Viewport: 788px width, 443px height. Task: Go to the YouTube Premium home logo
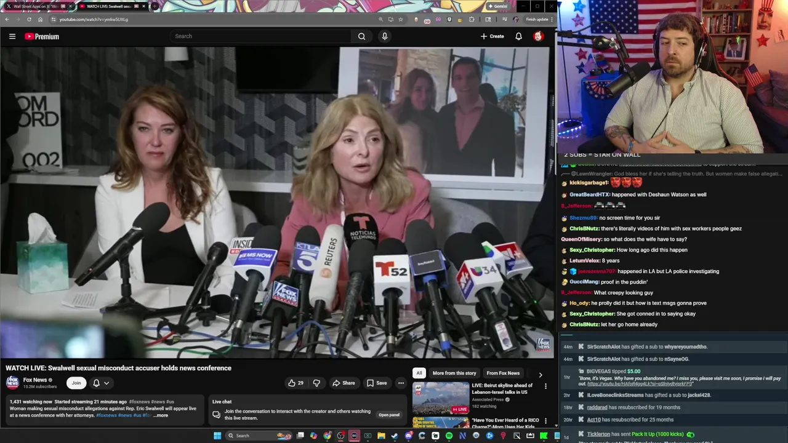42,36
